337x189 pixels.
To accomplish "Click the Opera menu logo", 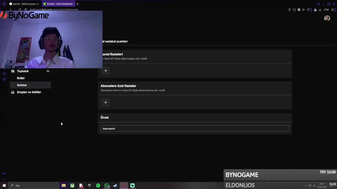I will [4, 4].
